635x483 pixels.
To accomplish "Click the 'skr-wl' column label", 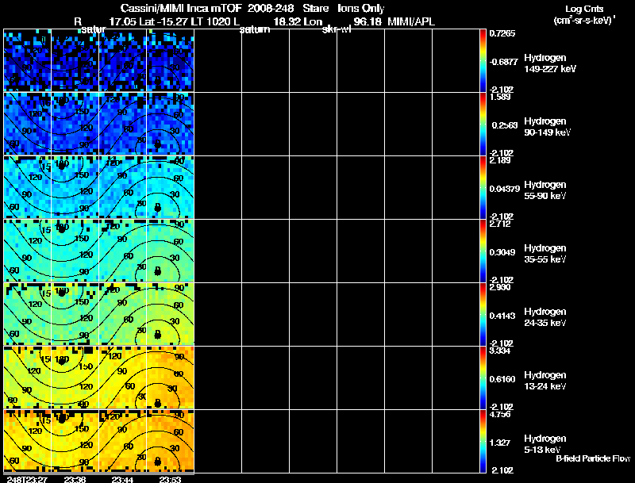I will 337,29.
